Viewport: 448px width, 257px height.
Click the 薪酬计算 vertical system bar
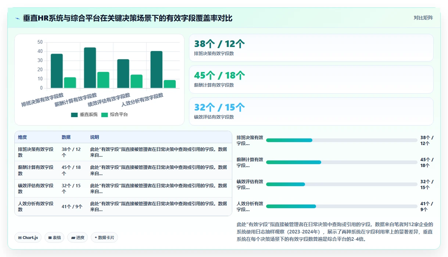90,68
